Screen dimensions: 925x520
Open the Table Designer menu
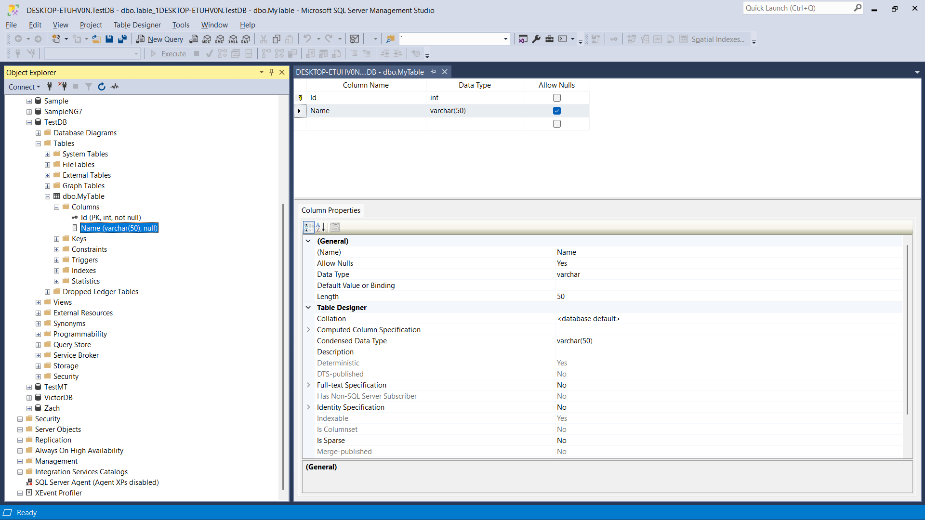coord(137,25)
